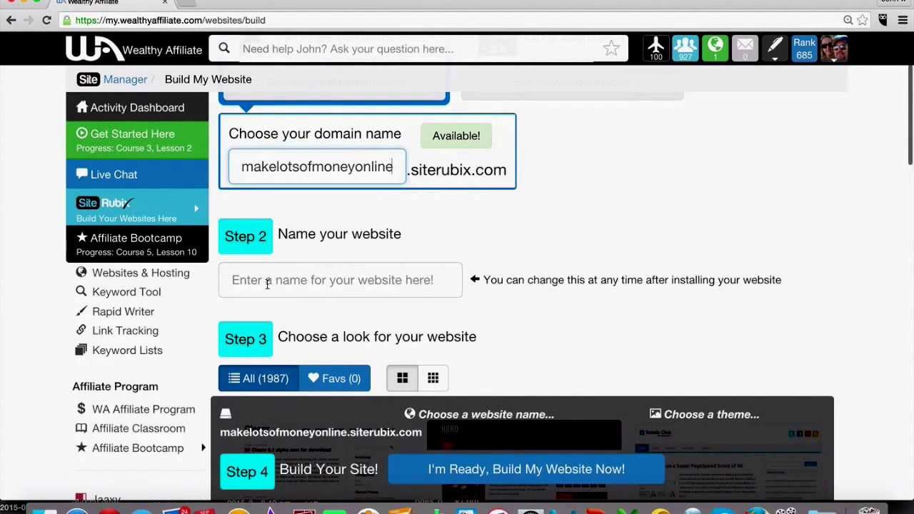Show All (1987) themes
Screen dimensions: 914x514
[x=258, y=378]
